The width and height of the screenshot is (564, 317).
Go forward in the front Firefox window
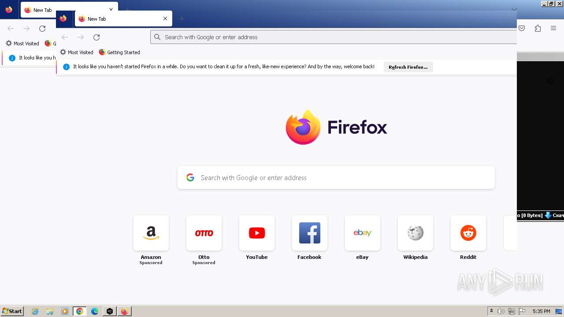[81, 37]
